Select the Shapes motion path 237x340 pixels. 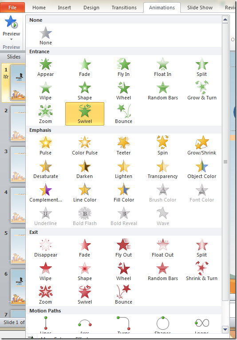coord(162,324)
